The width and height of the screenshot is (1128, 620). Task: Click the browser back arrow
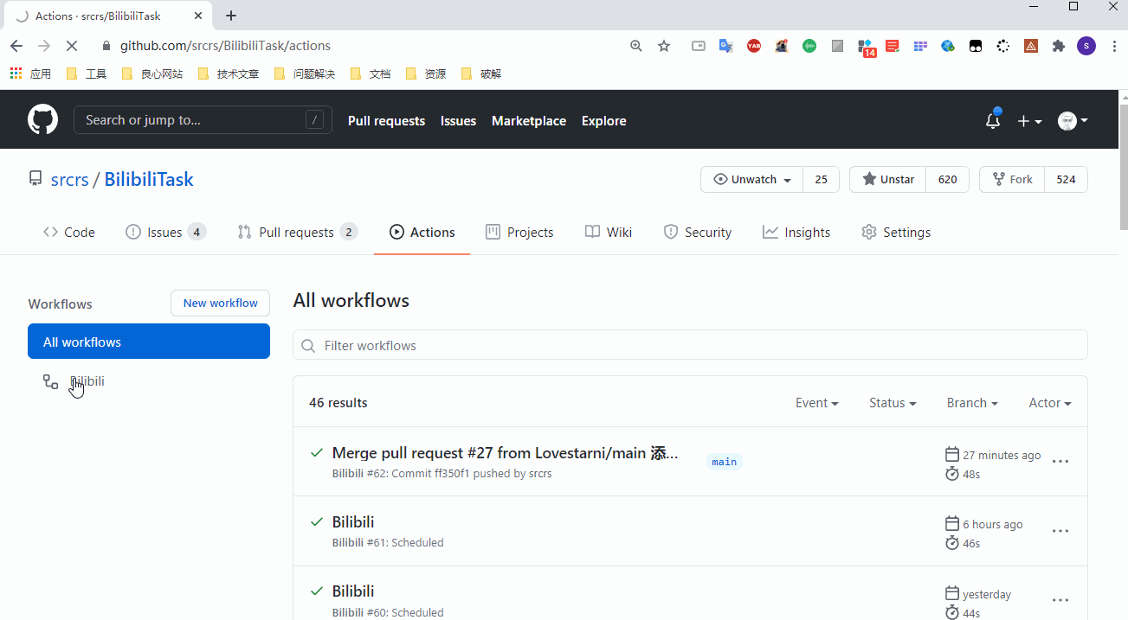point(16,46)
